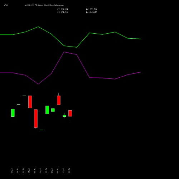
Task: Click the flat dash candle for 16 Jul
Action: tap(24, 96)
